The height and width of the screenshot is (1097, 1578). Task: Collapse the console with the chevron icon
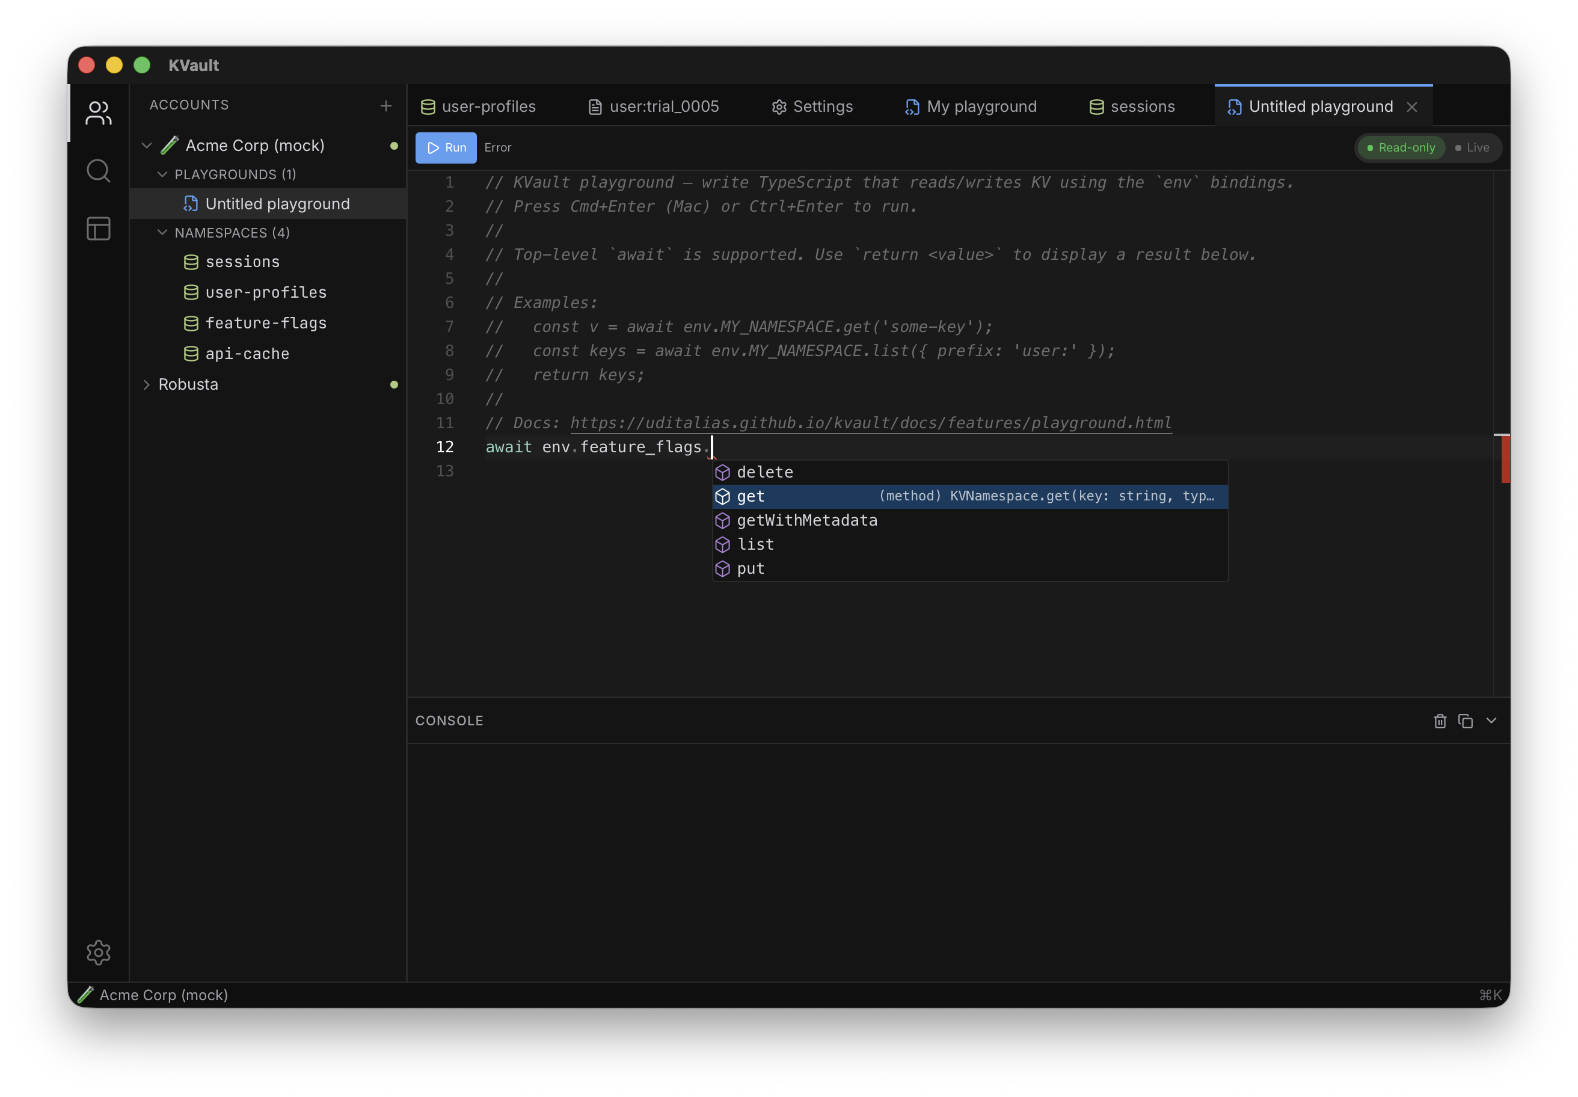(1491, 721)
